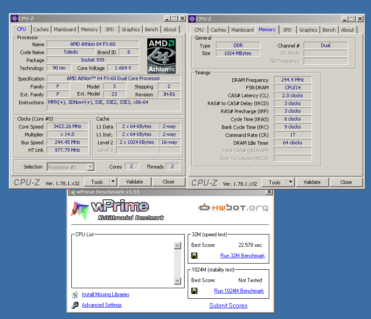The image size is (371, 319).
Task: Click CPU-Z app icon in left window title bar
Action: click(15, 18)
